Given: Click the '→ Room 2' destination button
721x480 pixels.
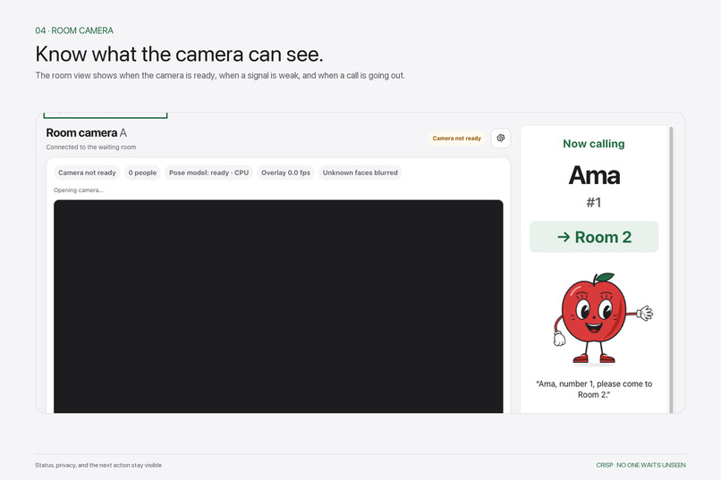Looking at the screenshot, I should click(594, 237).
